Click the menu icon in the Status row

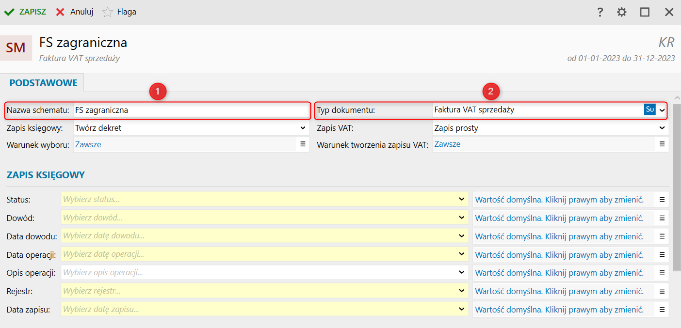point(662,200)
